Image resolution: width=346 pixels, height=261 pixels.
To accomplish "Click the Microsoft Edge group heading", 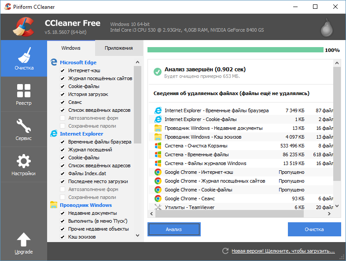I will (x=78, y=62).
